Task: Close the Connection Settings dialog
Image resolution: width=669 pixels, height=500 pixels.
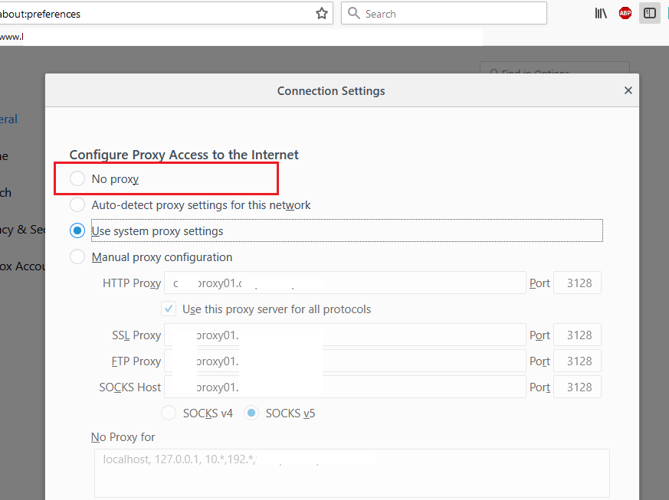Action: tap(628, 90)
